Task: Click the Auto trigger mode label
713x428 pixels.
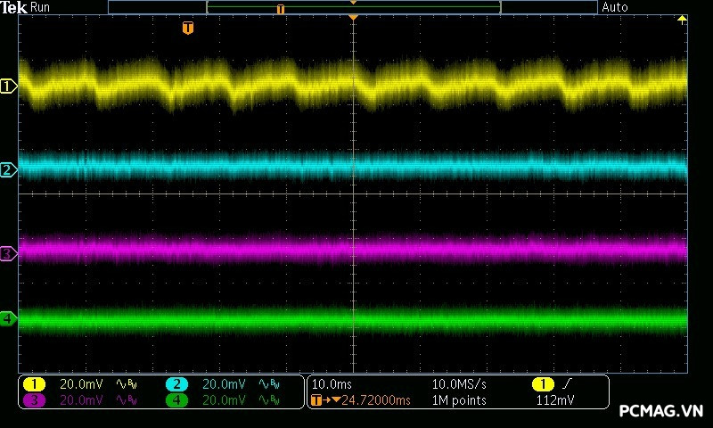Action: coord(615,7)
